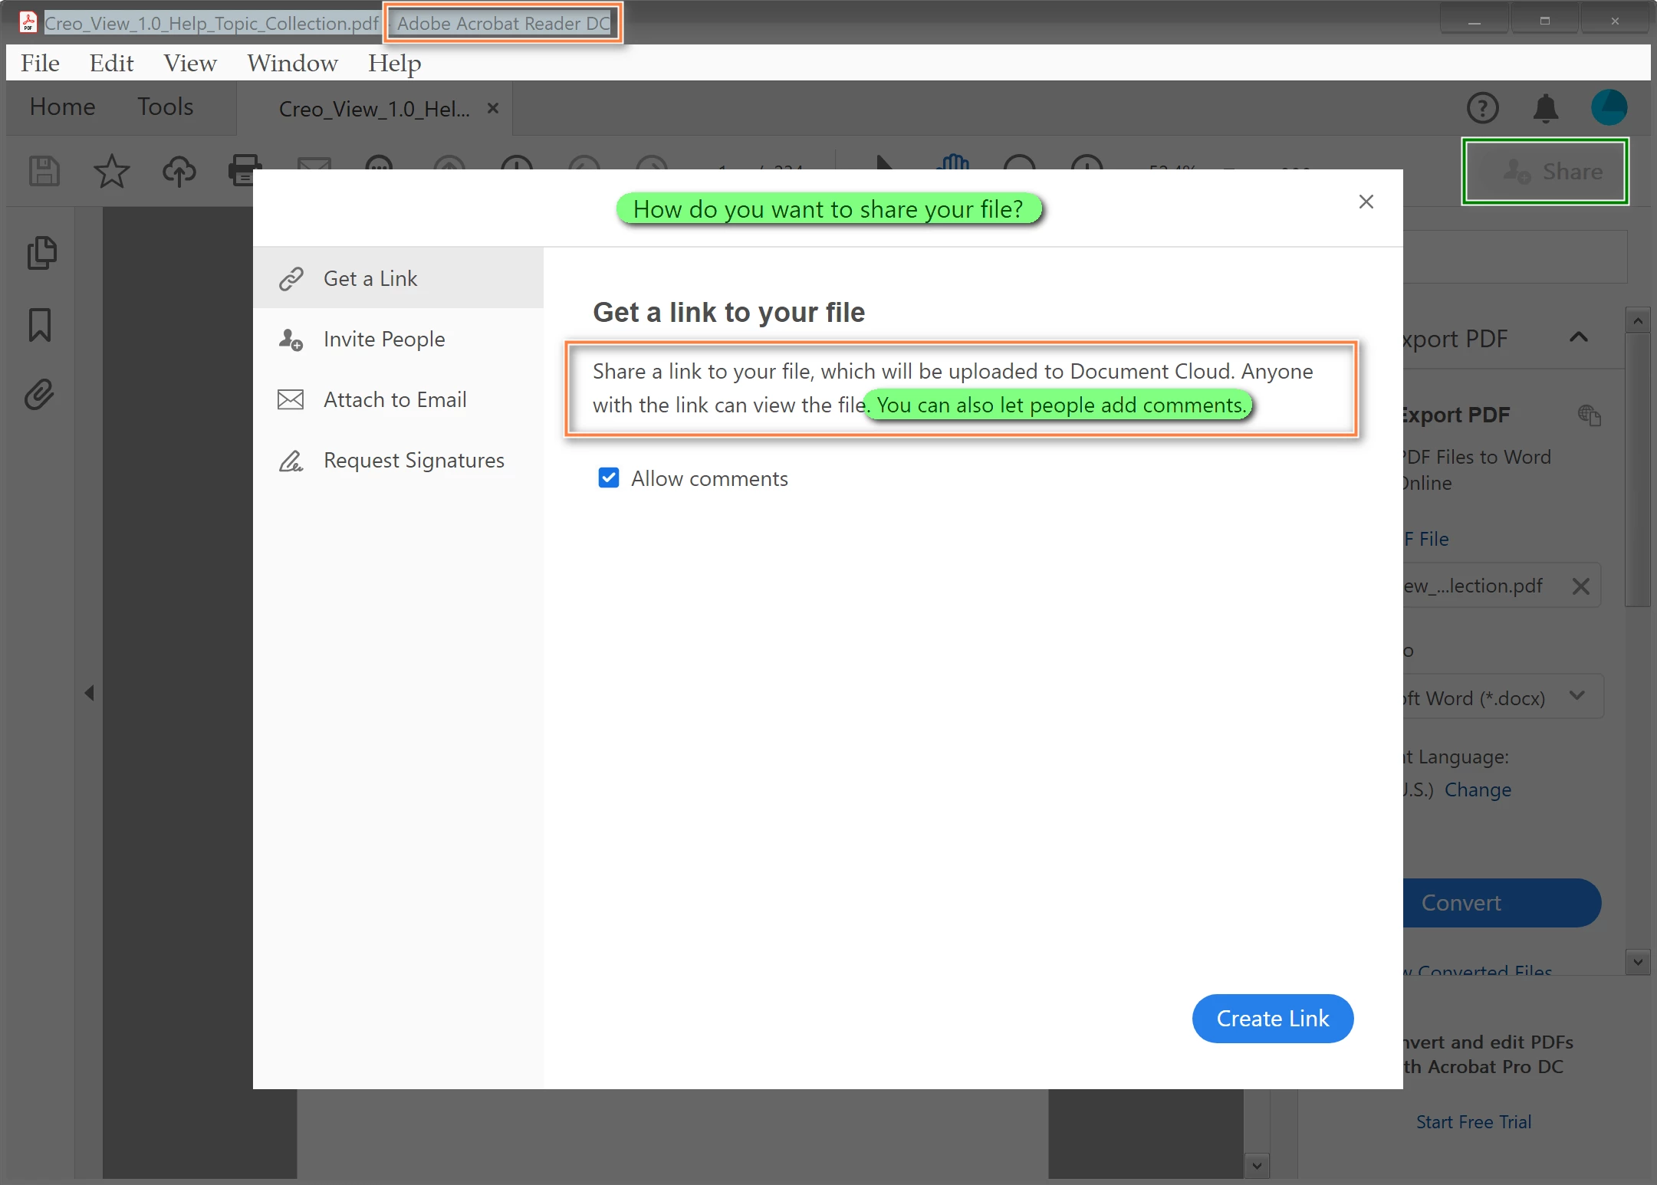Select Invite People sharing option
The width and height of the screenshot is (1657, 1185).
[384, 339]
